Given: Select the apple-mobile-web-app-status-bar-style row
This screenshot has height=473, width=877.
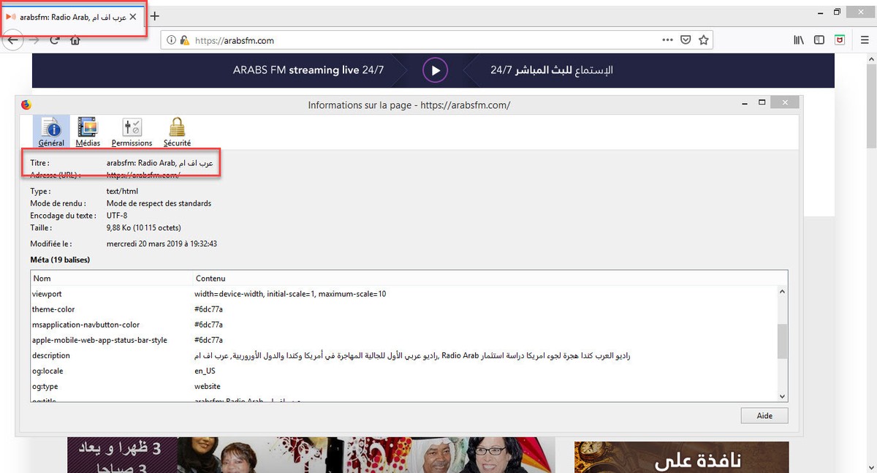Looking at the screenshot, I should 404,340.
